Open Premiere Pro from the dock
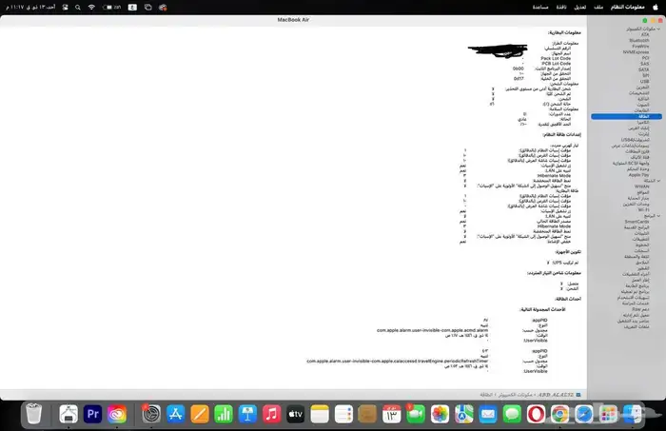666x431 pixels. [93, 414]
